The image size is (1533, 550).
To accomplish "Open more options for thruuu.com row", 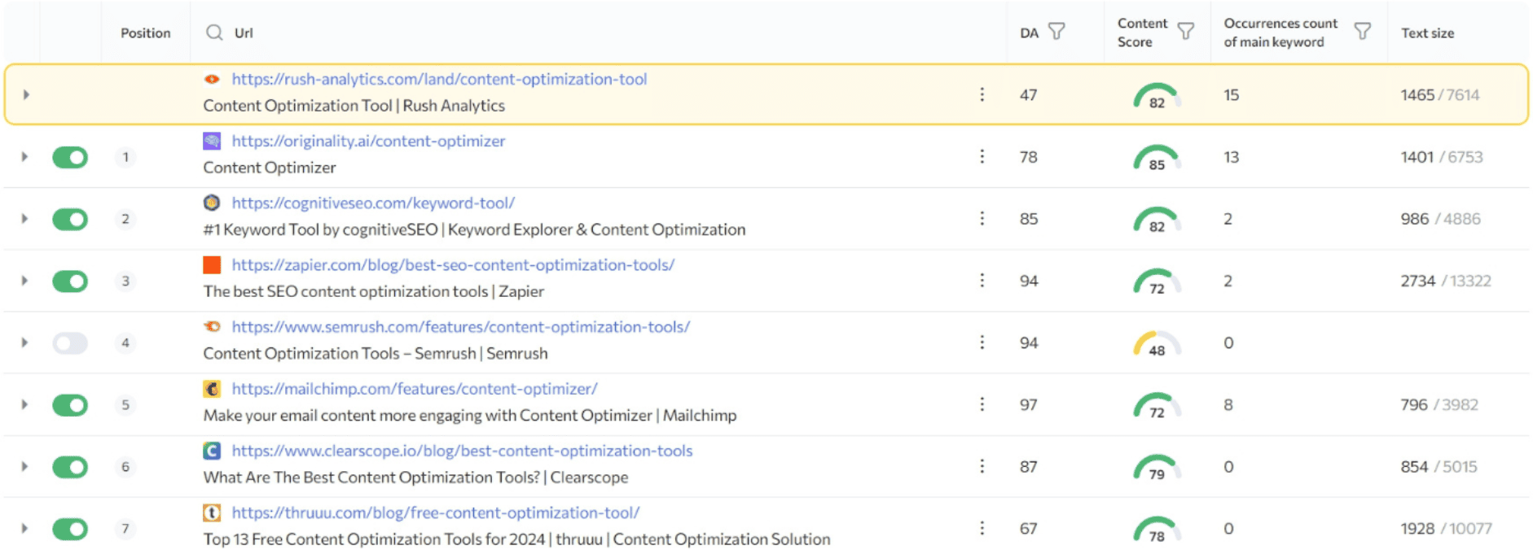I will (x=982, y=528).
